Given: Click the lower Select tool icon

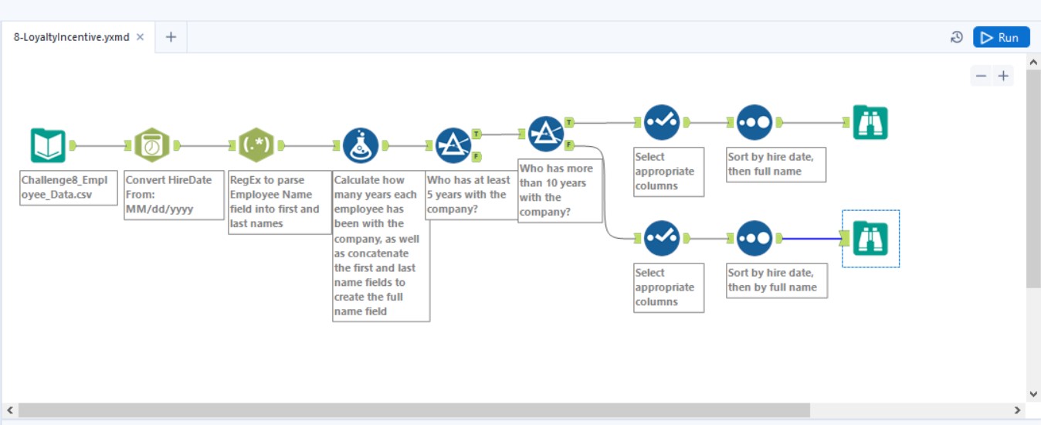Looking at the screenshot, I should [x=662, y=238].
